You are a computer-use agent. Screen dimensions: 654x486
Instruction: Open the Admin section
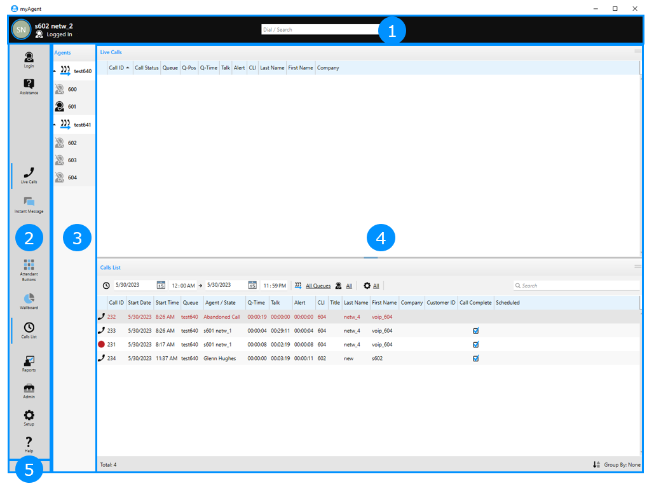pos(29,390)
